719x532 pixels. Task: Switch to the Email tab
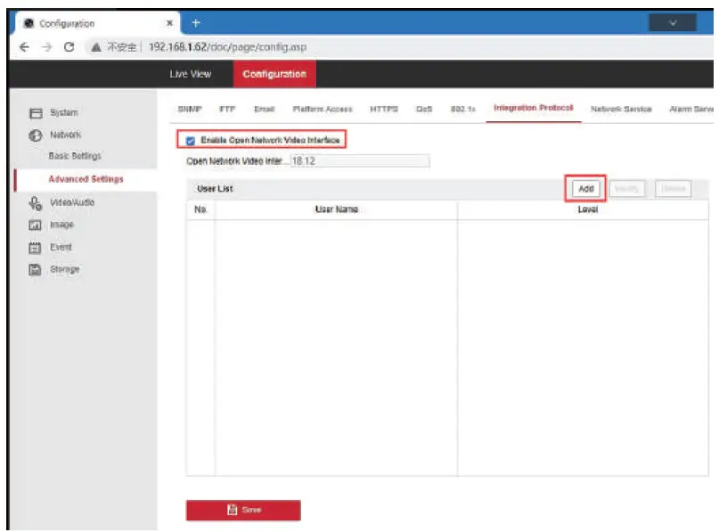pos(264,109)
